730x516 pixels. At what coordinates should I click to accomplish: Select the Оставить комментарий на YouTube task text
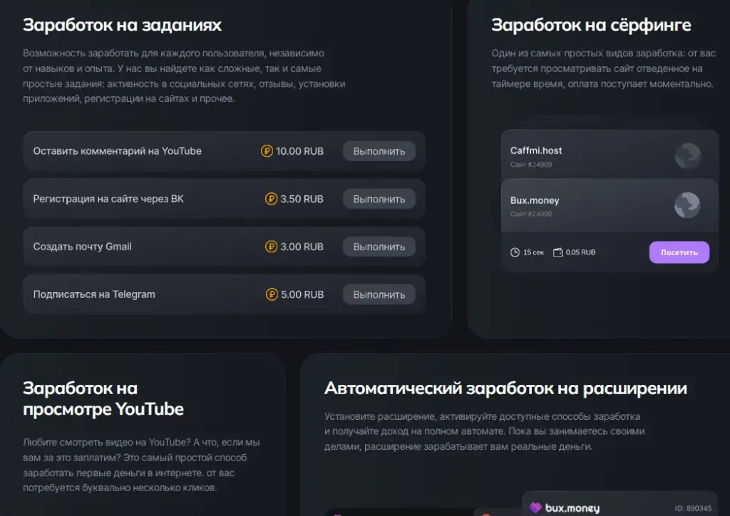point(118,151)
